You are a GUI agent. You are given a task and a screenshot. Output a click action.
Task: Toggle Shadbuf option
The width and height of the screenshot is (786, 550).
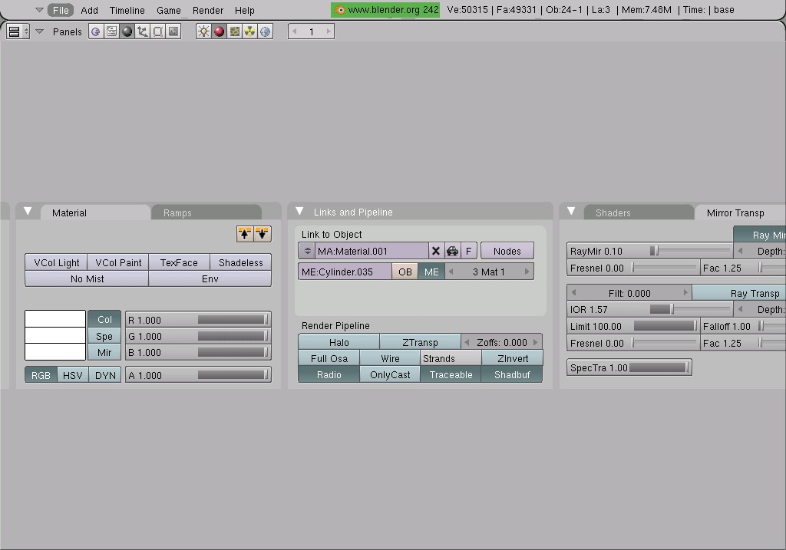(512, 374)
